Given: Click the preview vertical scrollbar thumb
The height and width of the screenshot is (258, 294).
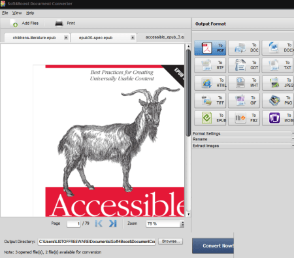Looking at the screenshot, I should 188,93.
